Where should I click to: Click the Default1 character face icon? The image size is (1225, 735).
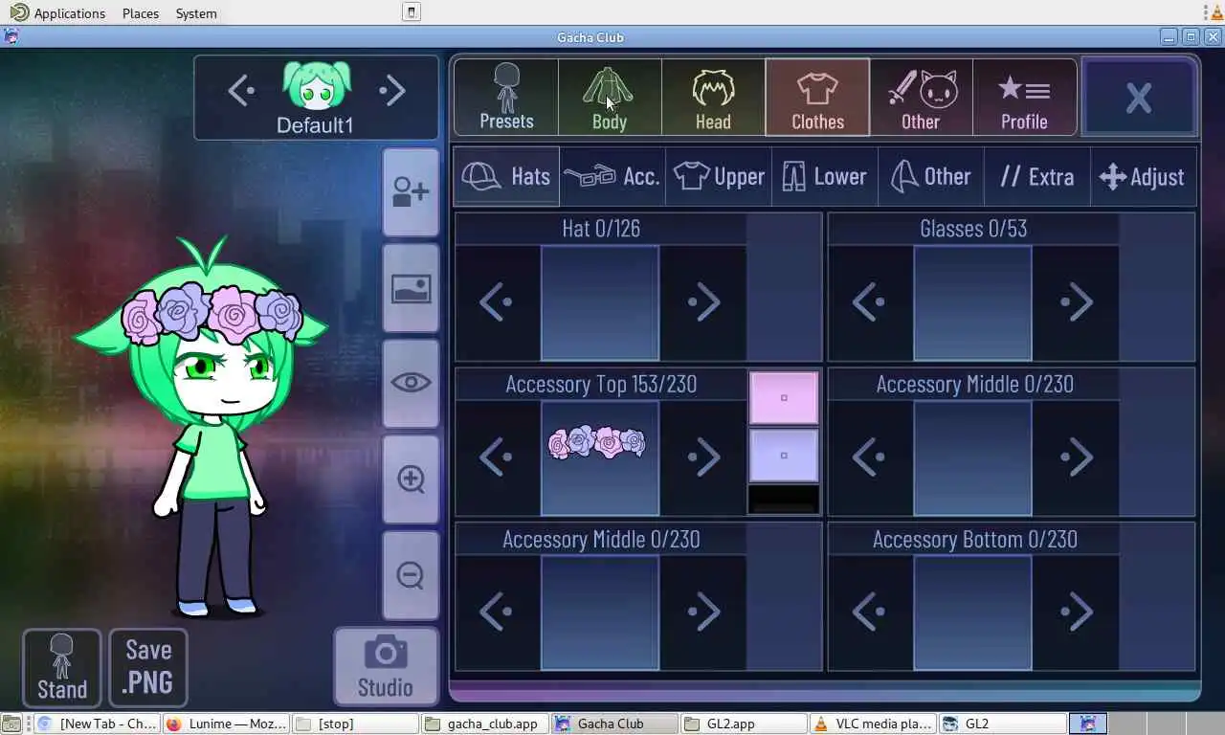317,86
